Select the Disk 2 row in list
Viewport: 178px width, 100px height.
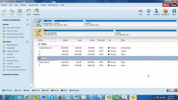point(108,58)
